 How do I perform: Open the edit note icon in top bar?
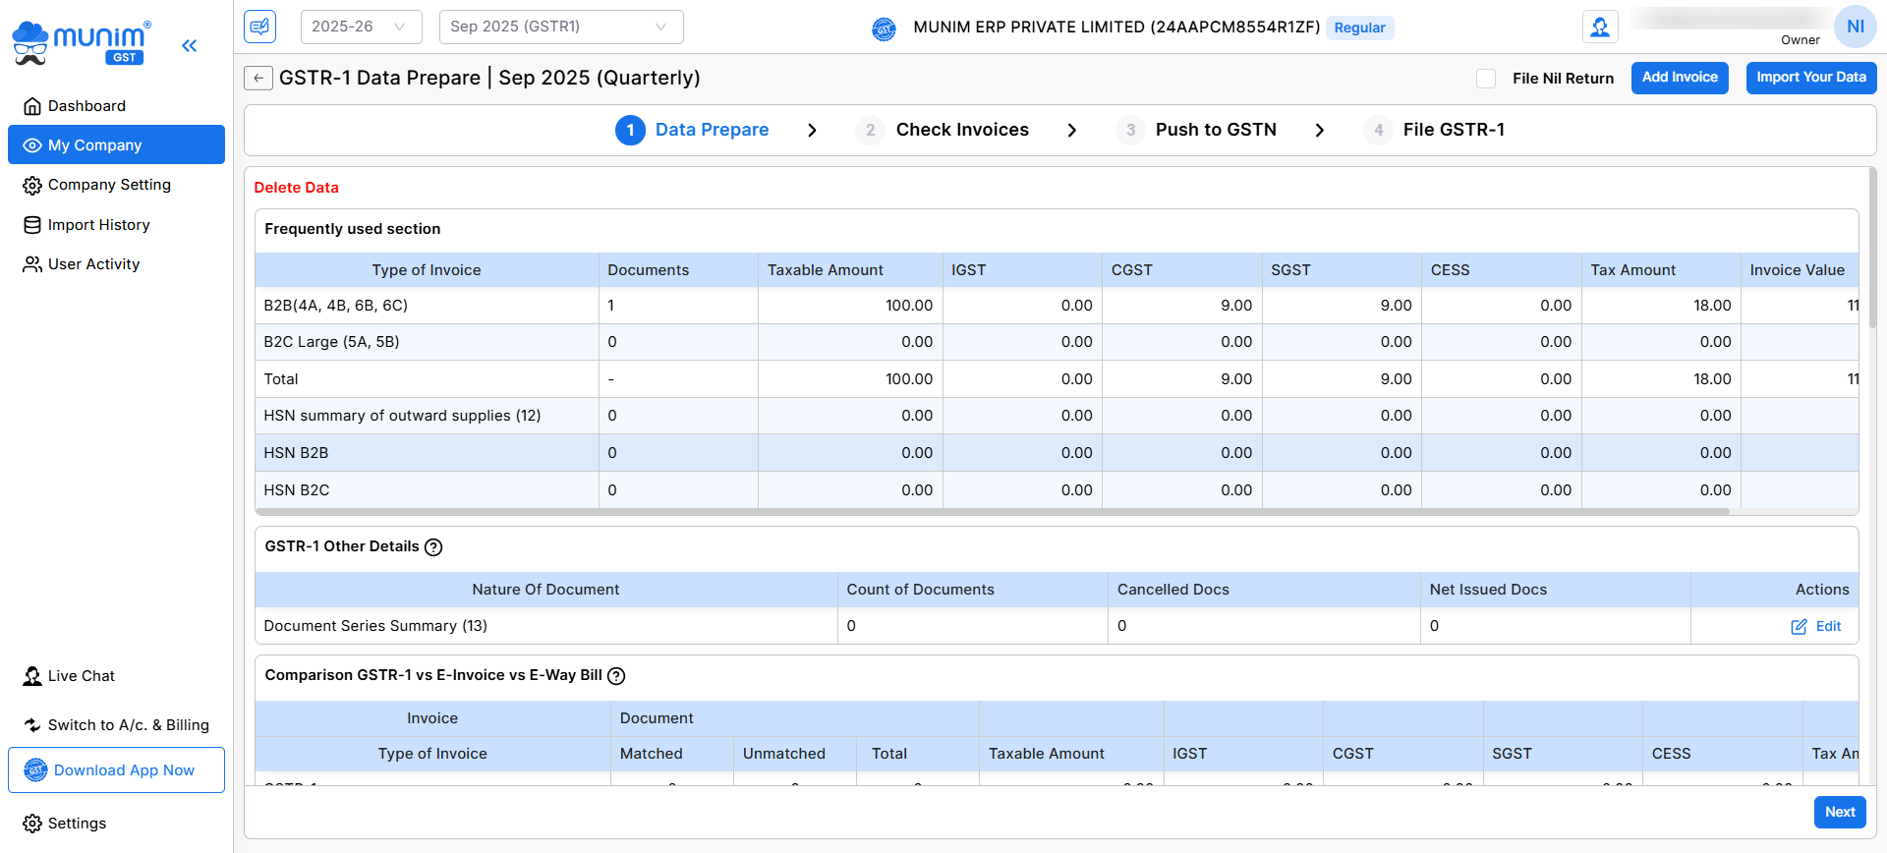(x=260, y=27)
